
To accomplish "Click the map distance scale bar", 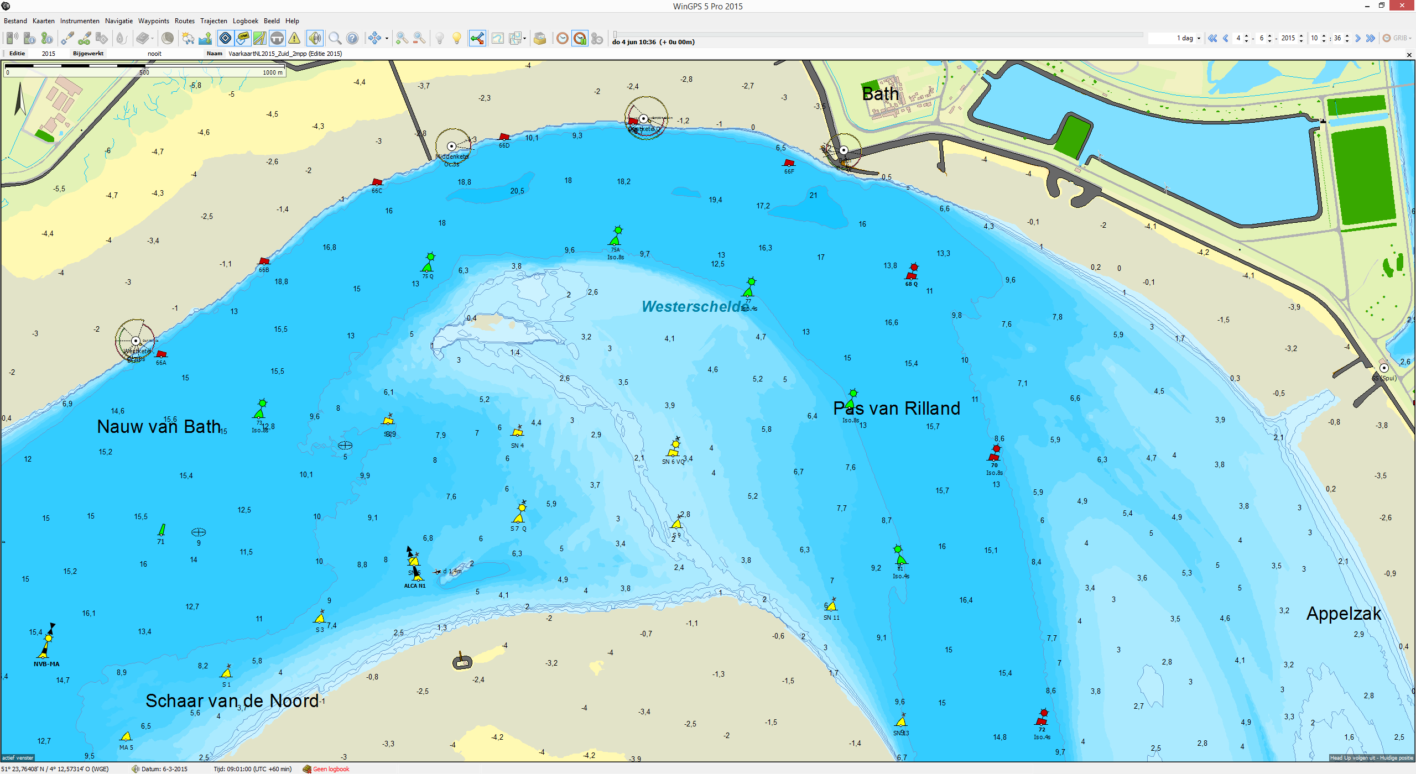I will pyautogui.click(x=145, y=70).
